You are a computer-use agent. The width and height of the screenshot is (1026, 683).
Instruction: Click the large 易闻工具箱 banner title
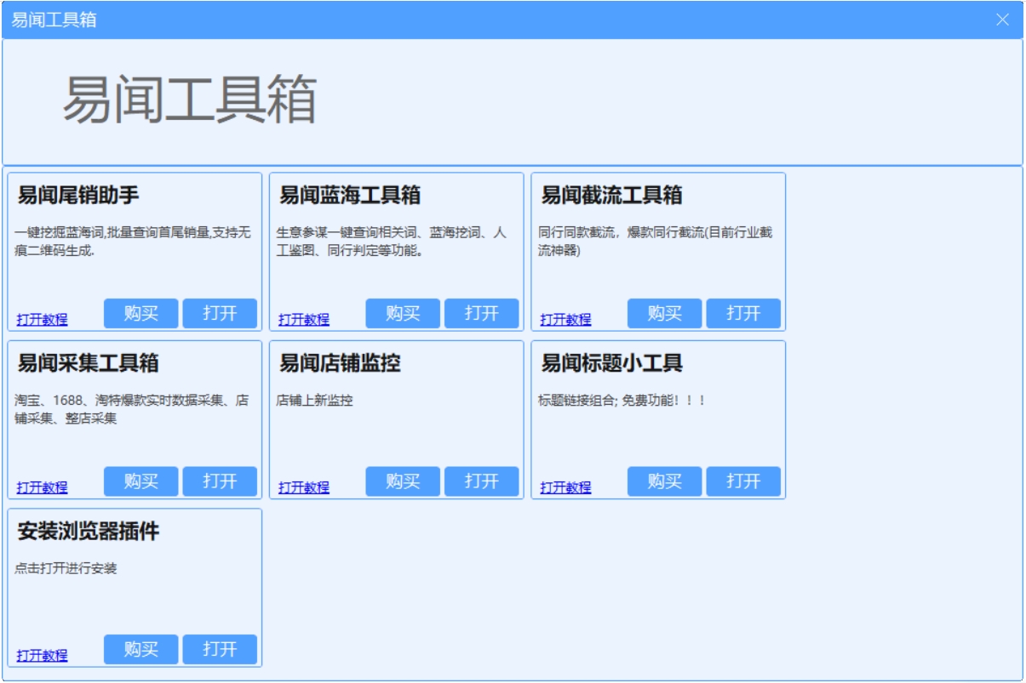[x=190, y=100]
